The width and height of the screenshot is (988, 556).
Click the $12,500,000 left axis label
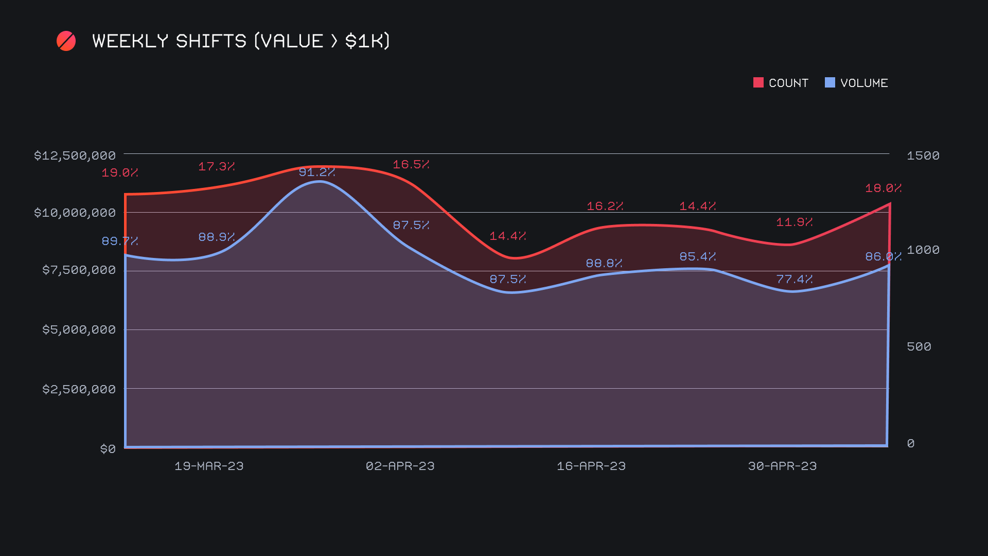point(75,155)
